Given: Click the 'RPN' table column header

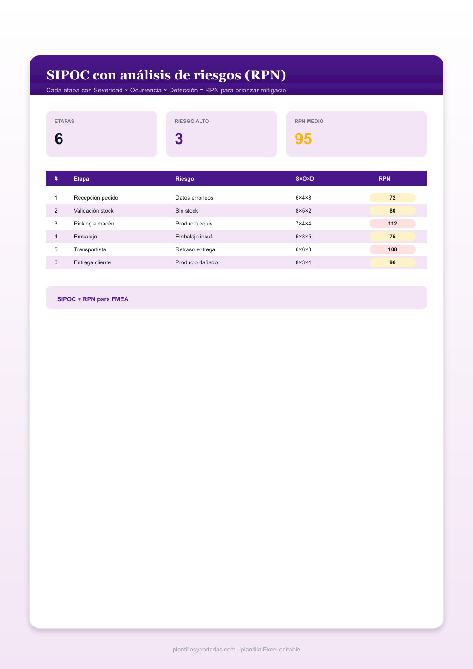Looking at the screenshot, I should [x=384, y=179].
